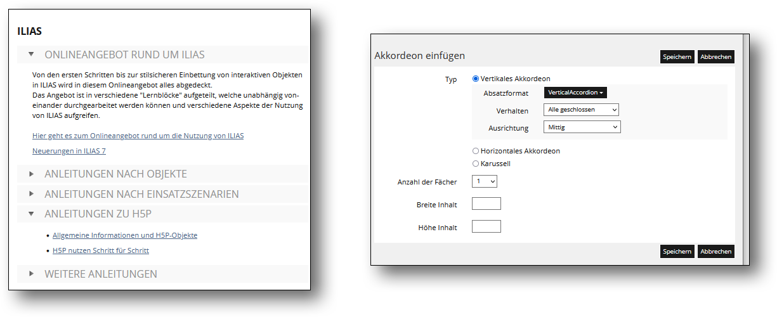Screen dimensions: 777x317
Task: Open the Verhalten dropdown menu
Action: click(581, 110)
